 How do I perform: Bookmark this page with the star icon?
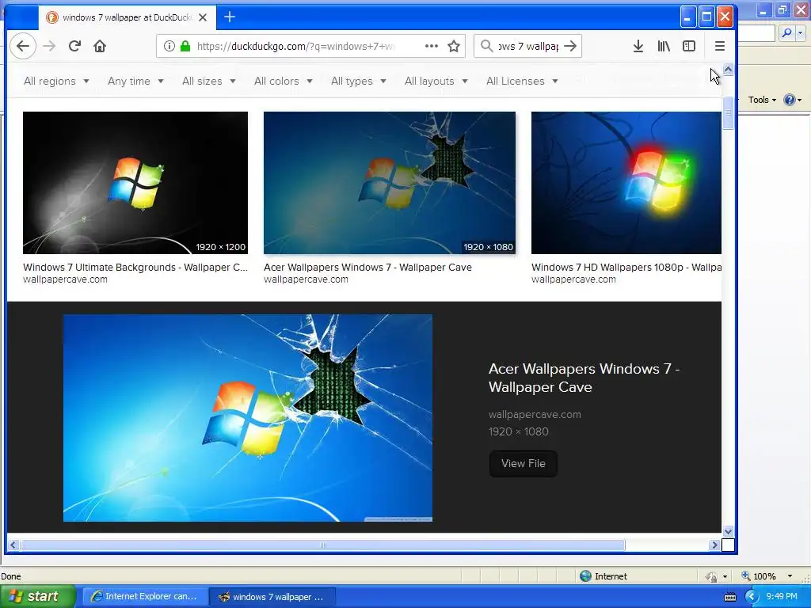click(x=454, y=46)
